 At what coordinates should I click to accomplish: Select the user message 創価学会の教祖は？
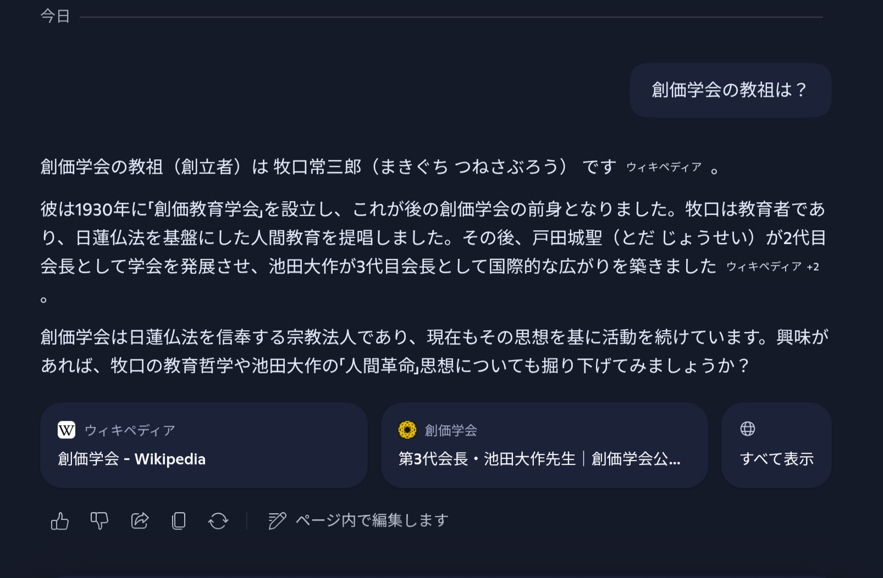(x=730, y=90)
